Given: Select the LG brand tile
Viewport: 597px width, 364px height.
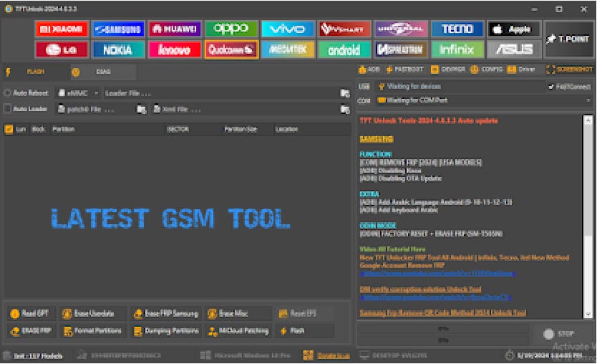Looking at the screenshot, I should coord(62,49).
